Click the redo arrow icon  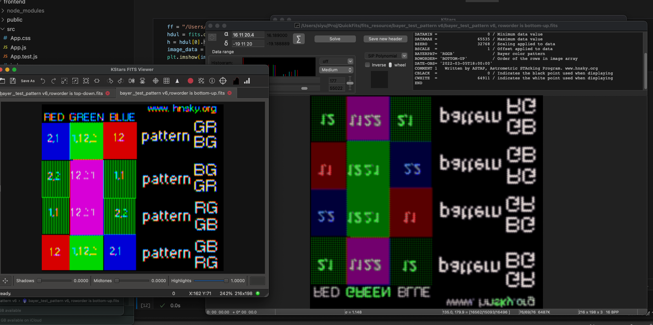54,81
